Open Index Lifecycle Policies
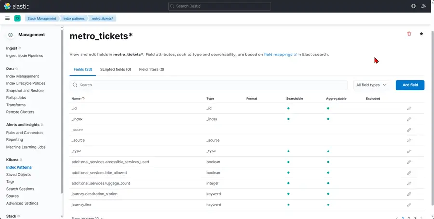The image size is (434, 219). click(26, 83)
